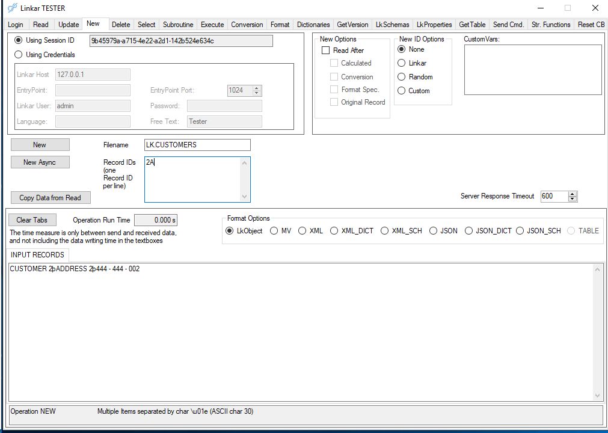
Task: Select LkObject format option
Action: click(x=244, y=231)
